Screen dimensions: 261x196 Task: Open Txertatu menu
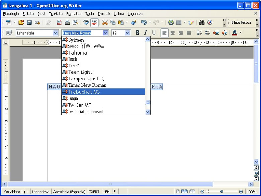click(56, 14)
